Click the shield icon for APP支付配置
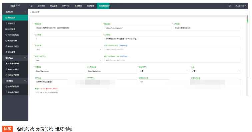This screenshot has height=132, width=252. pos(6,35)
